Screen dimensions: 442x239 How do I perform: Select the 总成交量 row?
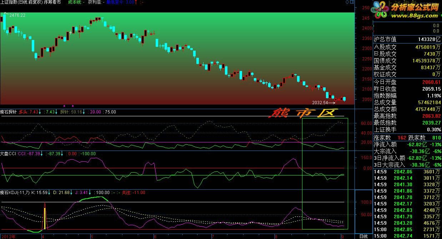(407, 102)
